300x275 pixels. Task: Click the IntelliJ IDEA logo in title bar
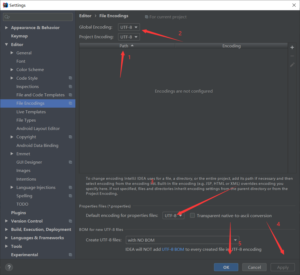(x=5, y=5)
